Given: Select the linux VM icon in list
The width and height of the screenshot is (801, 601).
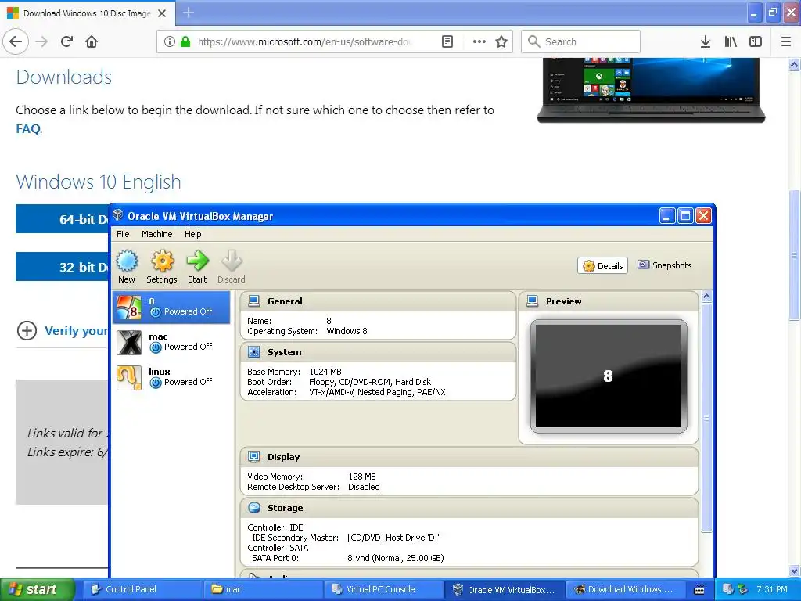Looking at the screenshot, I should coord(129,377).
